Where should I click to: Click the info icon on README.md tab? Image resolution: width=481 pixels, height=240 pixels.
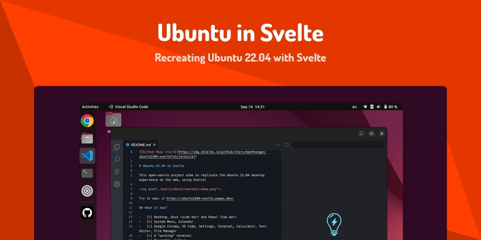click(127, 145)
